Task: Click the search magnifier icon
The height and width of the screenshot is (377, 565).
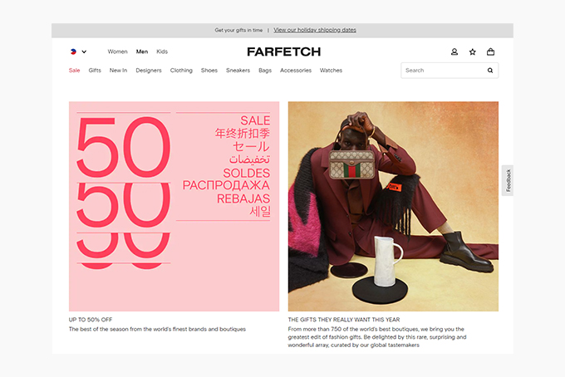Action: pyautogui.click(x=490, y=71)
